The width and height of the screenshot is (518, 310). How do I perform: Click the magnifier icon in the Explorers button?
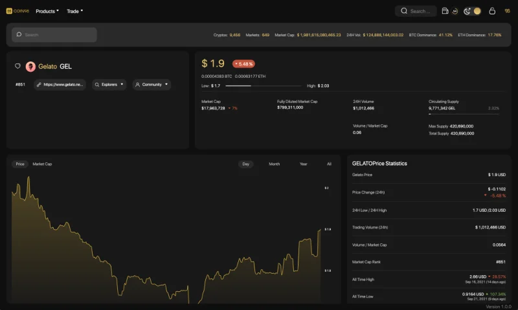point(97,85)
